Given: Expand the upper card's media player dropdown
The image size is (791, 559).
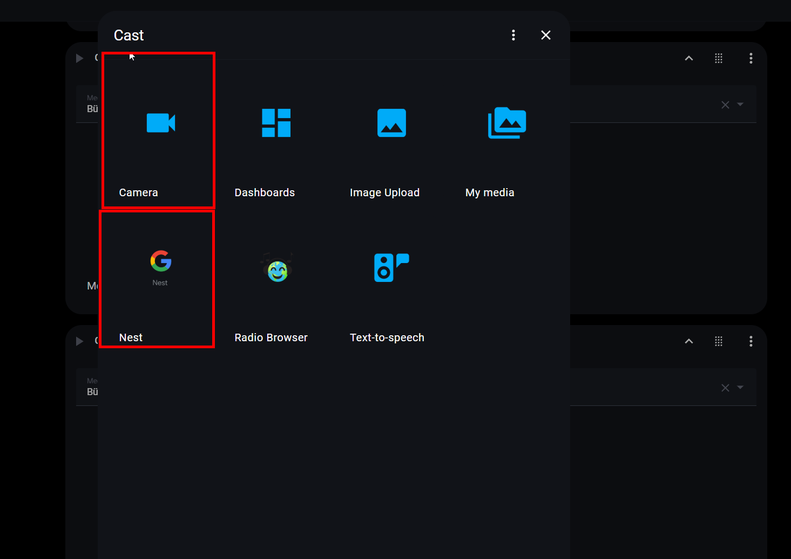Looking at the screenshot, I should (740, 105).
